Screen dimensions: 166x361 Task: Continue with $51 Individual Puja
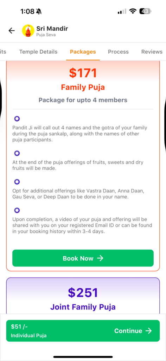(x=83, y=331)
